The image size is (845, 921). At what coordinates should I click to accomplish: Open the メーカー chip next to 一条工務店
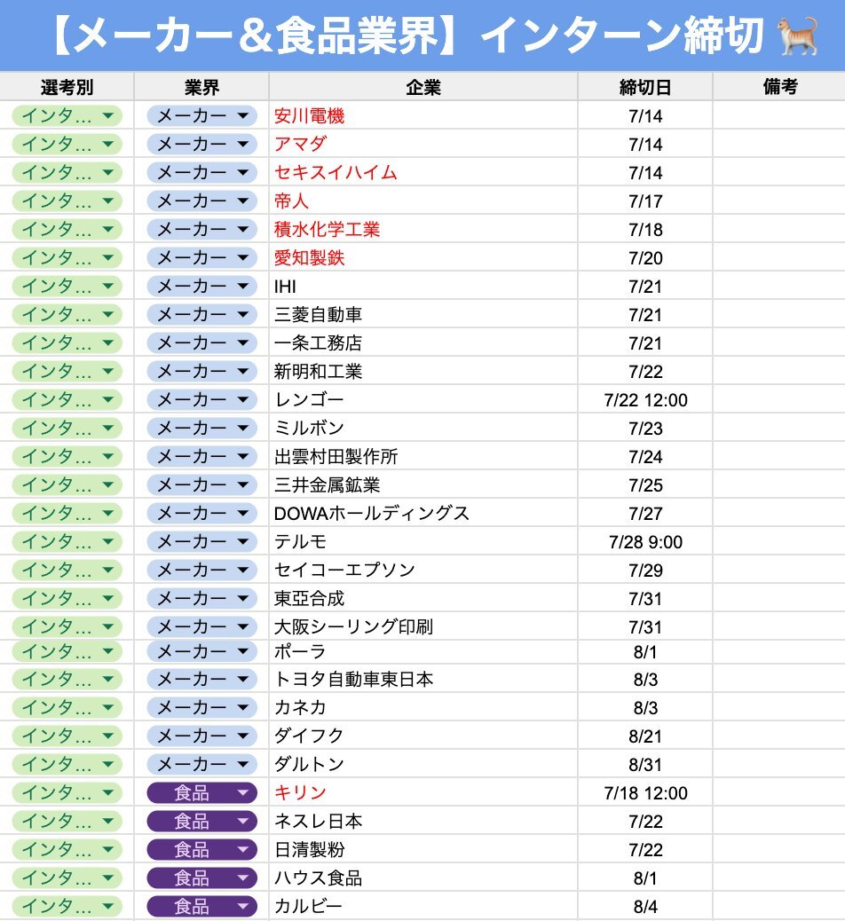pos(201,343)
